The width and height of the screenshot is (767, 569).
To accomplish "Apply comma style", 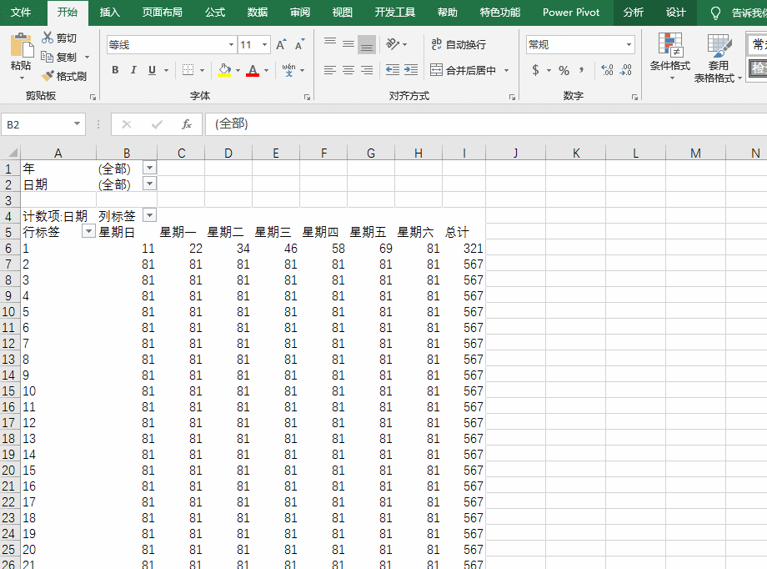I will click(582, 70).
